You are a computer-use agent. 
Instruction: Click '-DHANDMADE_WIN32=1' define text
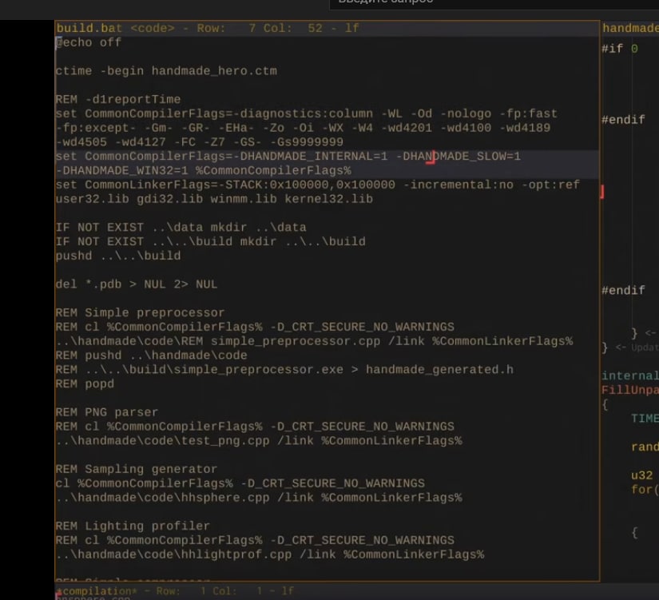tap(122, 171)
